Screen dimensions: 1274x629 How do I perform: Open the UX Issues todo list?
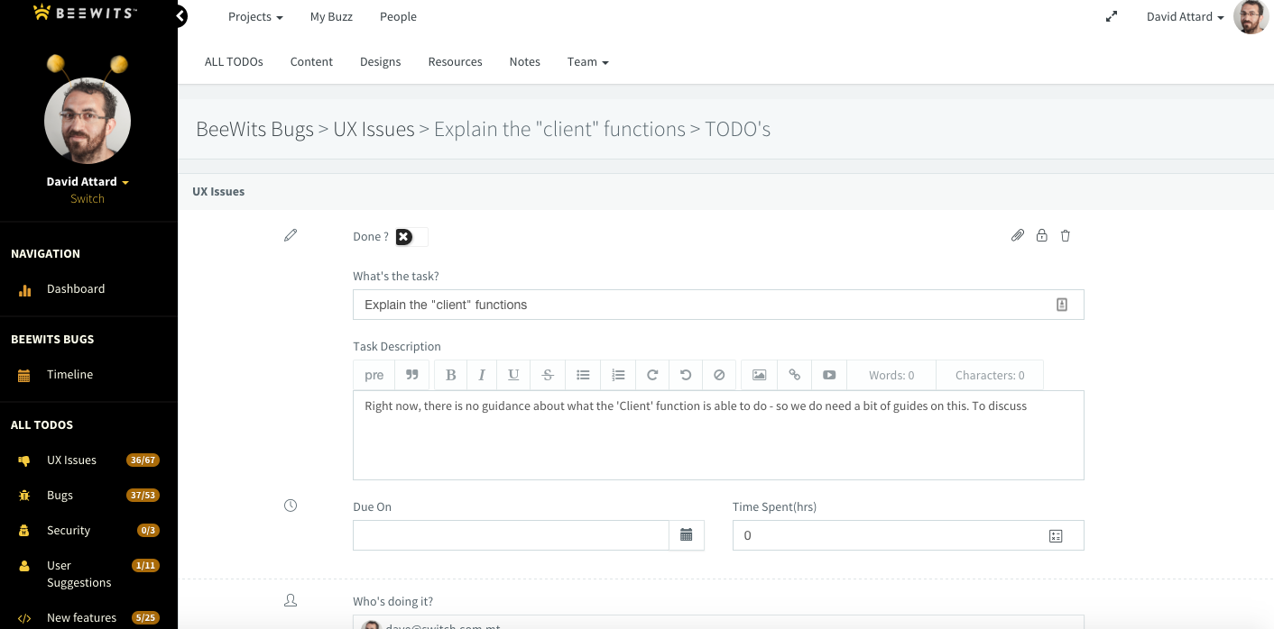pyautogui.click(x=71, y=460)
